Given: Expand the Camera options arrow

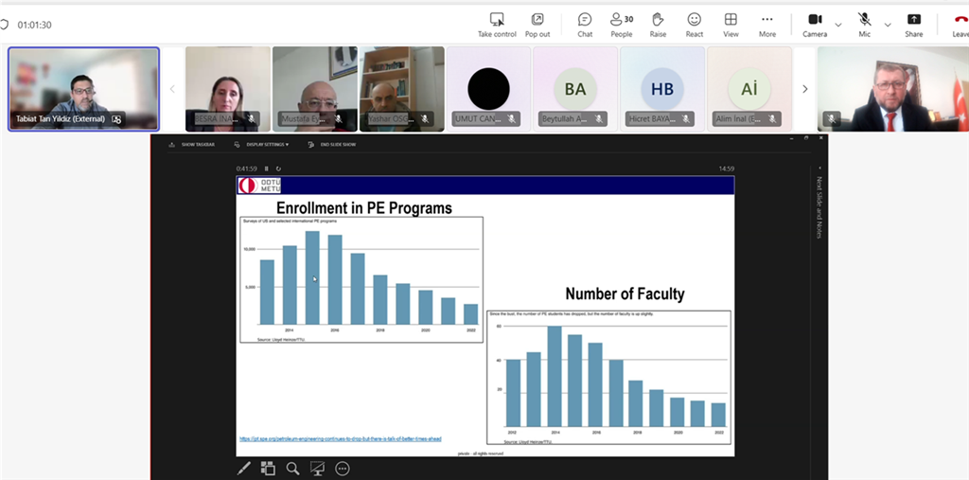Looking at the screenshot, I should 838,25.
